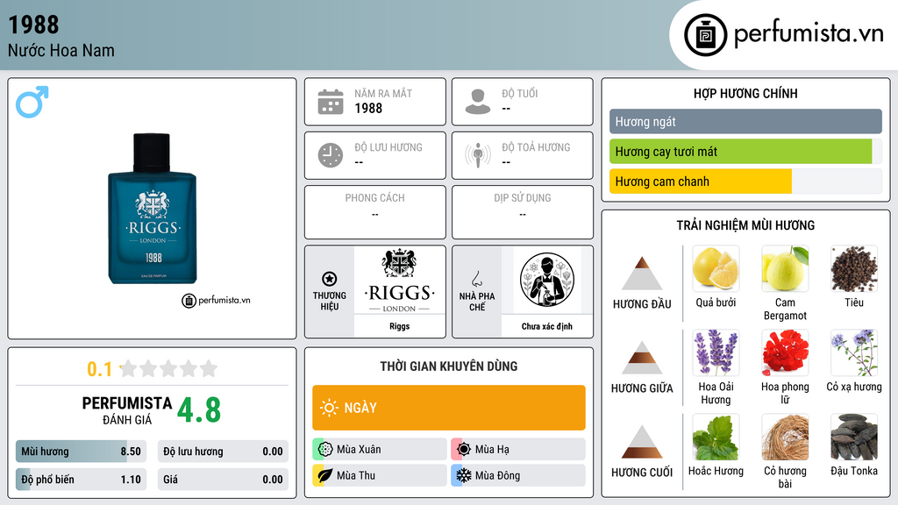Click the Mùa Thu leaf icon
The image size is (898, 505).
pyautogui.click(x=325, y=475)
